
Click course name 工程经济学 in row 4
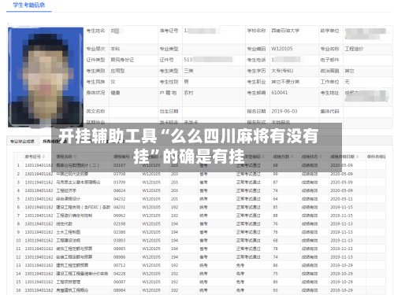coord(66,190)
